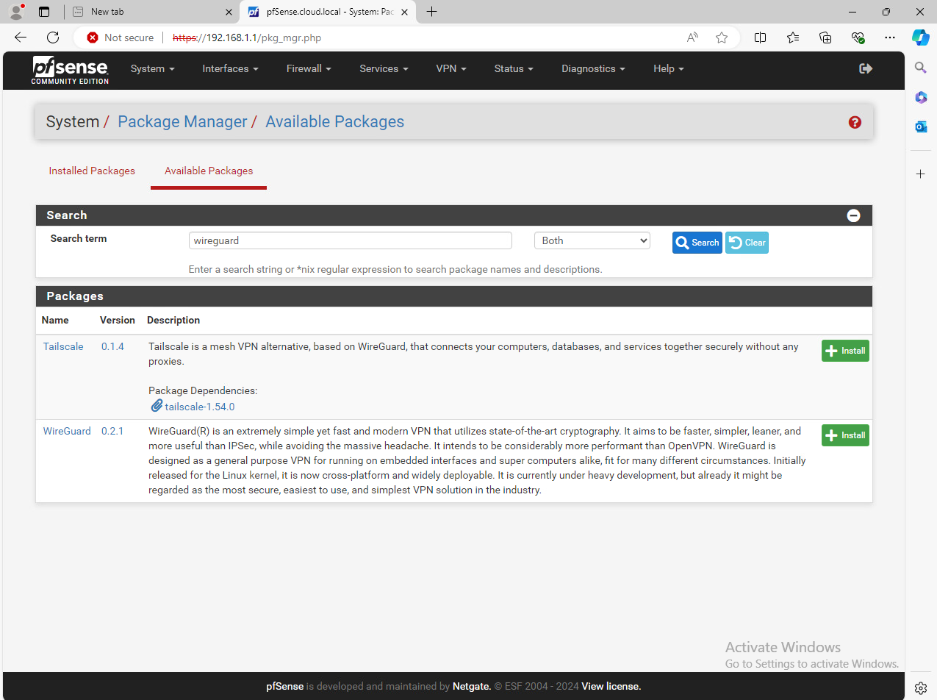Click the logout icon in the navbar
This screenshot has width=937, height=700.
pos(866,68)
